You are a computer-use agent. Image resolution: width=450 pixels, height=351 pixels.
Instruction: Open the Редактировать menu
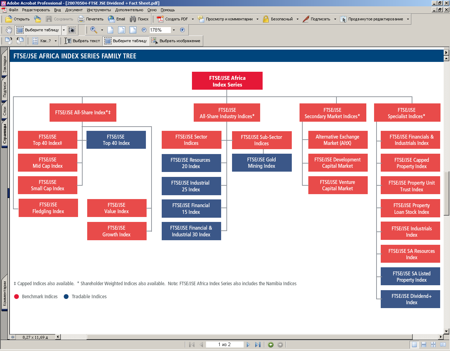click(x=36, y=10)
